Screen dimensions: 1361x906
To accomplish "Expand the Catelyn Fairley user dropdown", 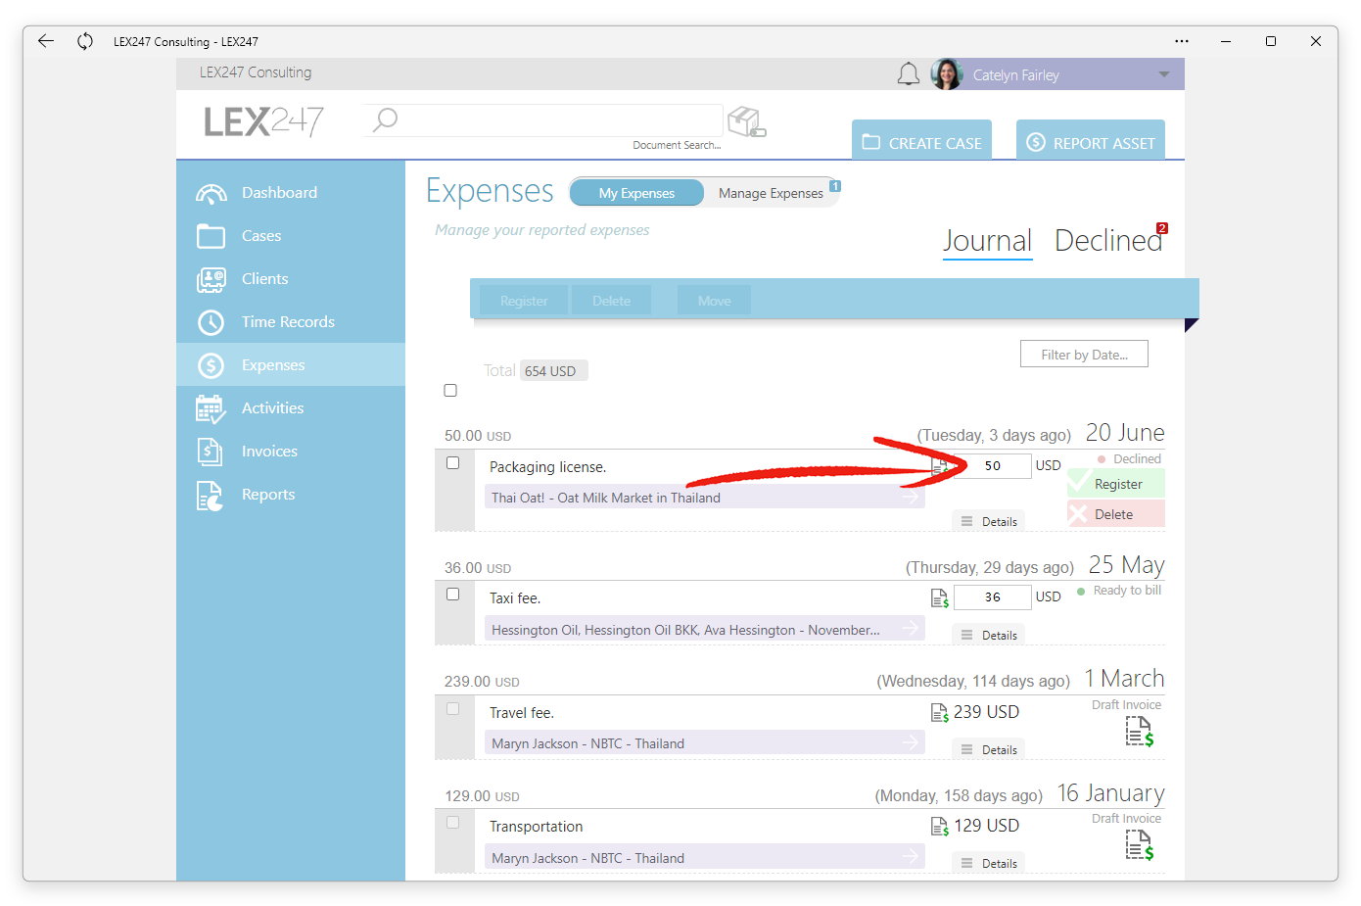I will point(1164,74).
